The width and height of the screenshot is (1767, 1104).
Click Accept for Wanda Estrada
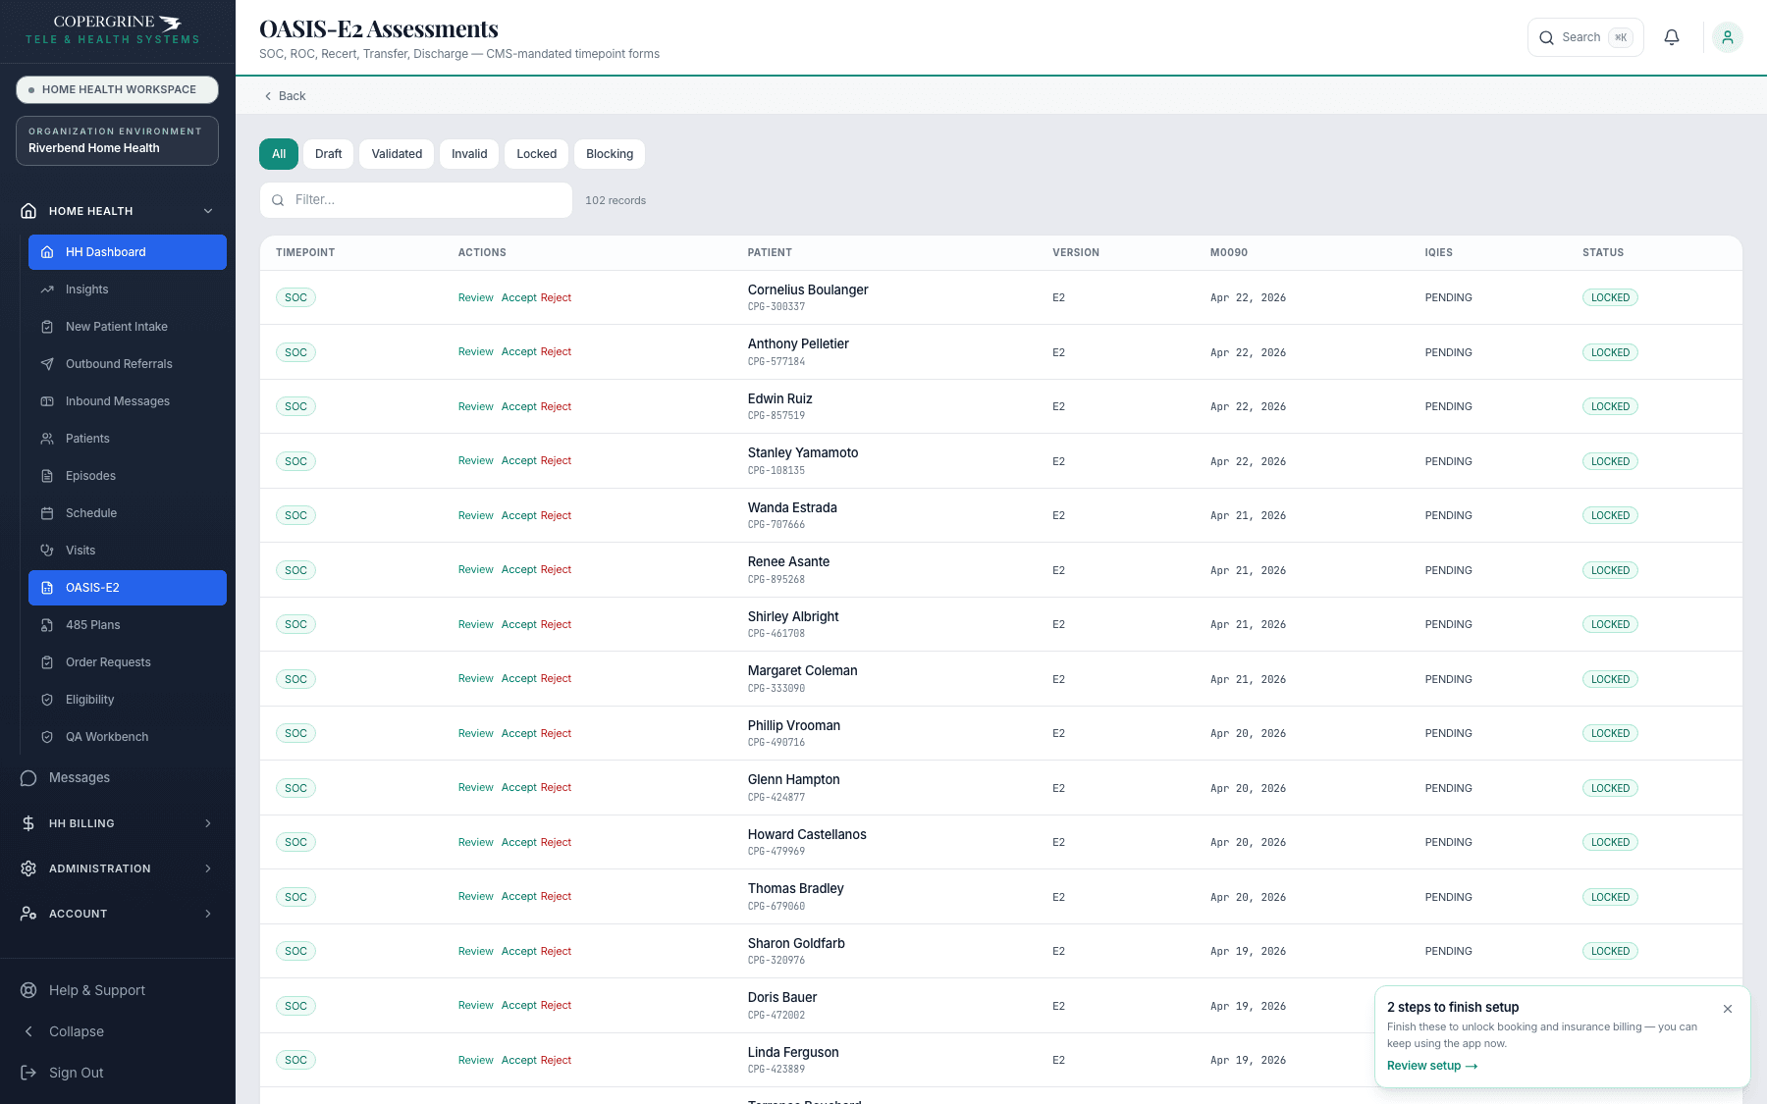tap(518, 515)
